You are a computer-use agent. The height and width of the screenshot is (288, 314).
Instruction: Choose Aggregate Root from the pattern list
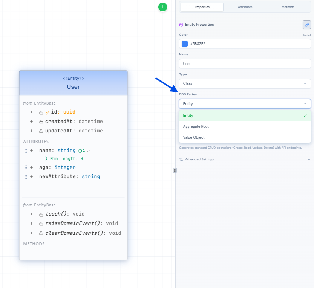tap(196, 126)
